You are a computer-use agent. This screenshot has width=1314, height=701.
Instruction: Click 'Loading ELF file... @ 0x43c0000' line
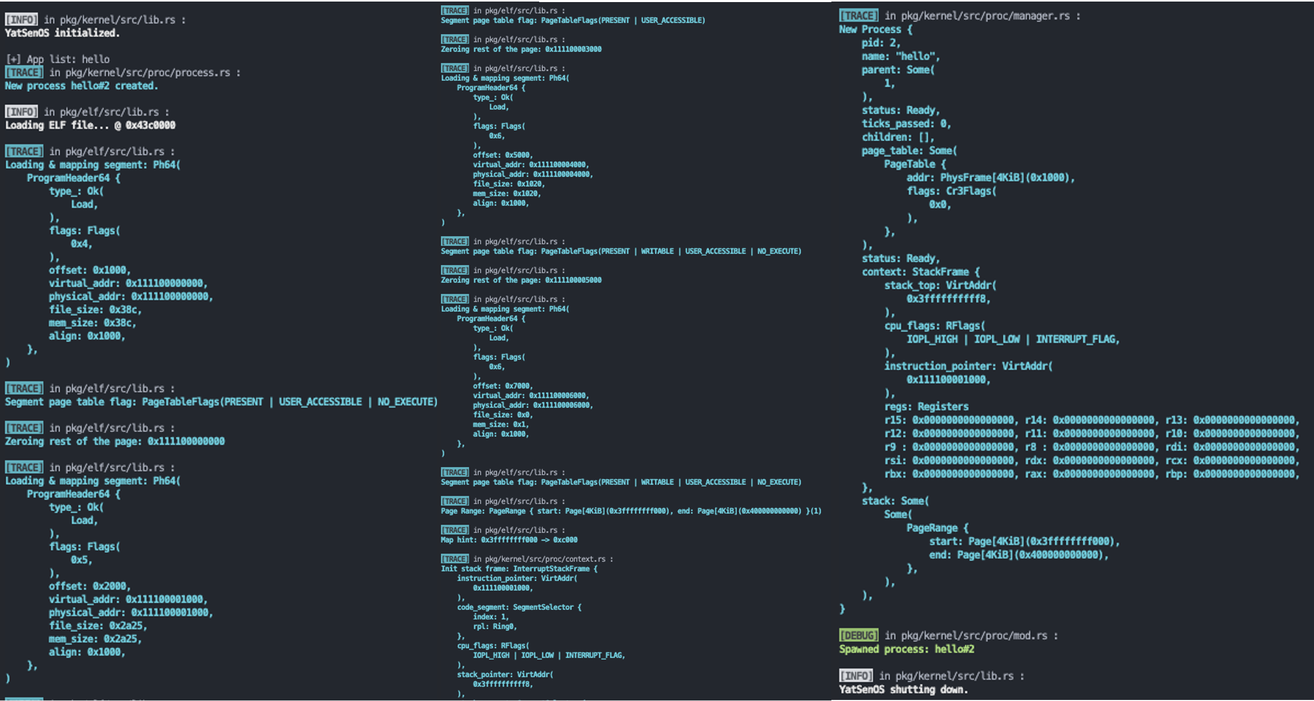coord(90,125)
